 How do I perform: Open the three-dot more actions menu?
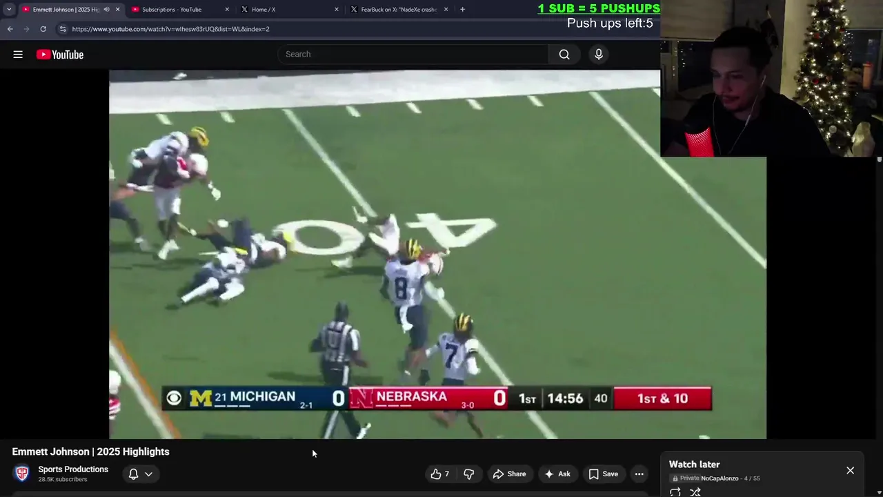[x=639, y=474]
